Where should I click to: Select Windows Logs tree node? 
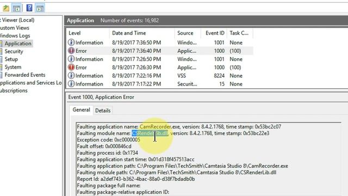(x=15, y=35)
